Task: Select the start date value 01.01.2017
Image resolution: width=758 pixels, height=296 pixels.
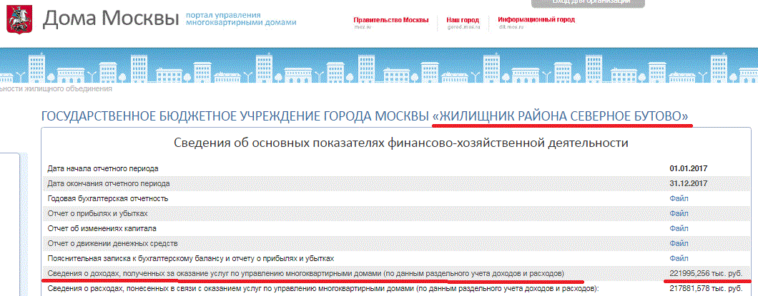Action: point(689,169)
